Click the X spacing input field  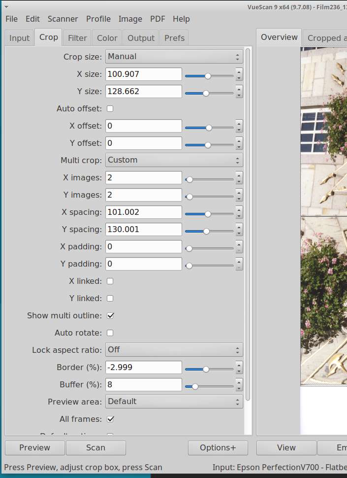click(x=144, y=212)
